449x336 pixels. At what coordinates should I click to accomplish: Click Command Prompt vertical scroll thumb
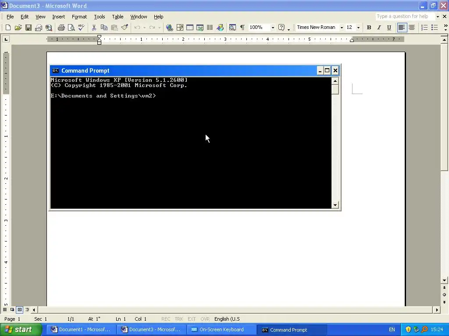[x=335, y=89]
